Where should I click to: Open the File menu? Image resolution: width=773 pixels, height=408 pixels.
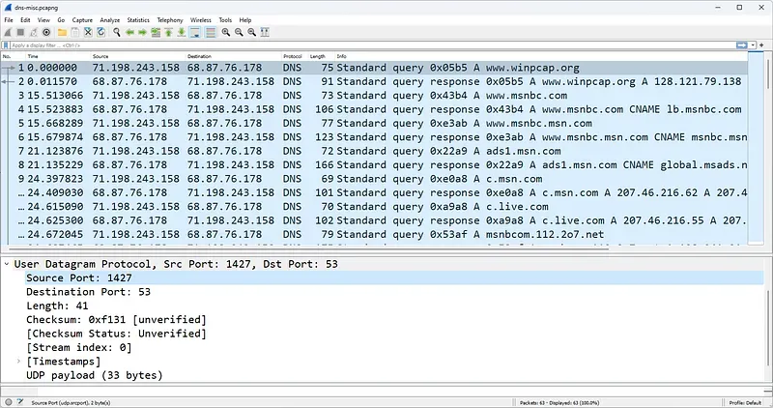(9, 20)
